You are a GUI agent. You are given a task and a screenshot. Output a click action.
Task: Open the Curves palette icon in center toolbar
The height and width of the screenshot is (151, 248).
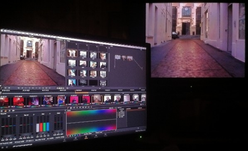point(68,107)
